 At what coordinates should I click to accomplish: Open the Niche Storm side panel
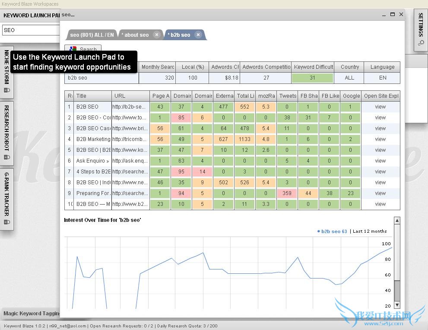coord(6,67)
